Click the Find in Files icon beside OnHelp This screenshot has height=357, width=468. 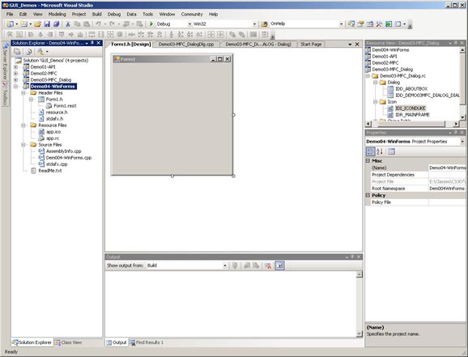coord(264,23)
